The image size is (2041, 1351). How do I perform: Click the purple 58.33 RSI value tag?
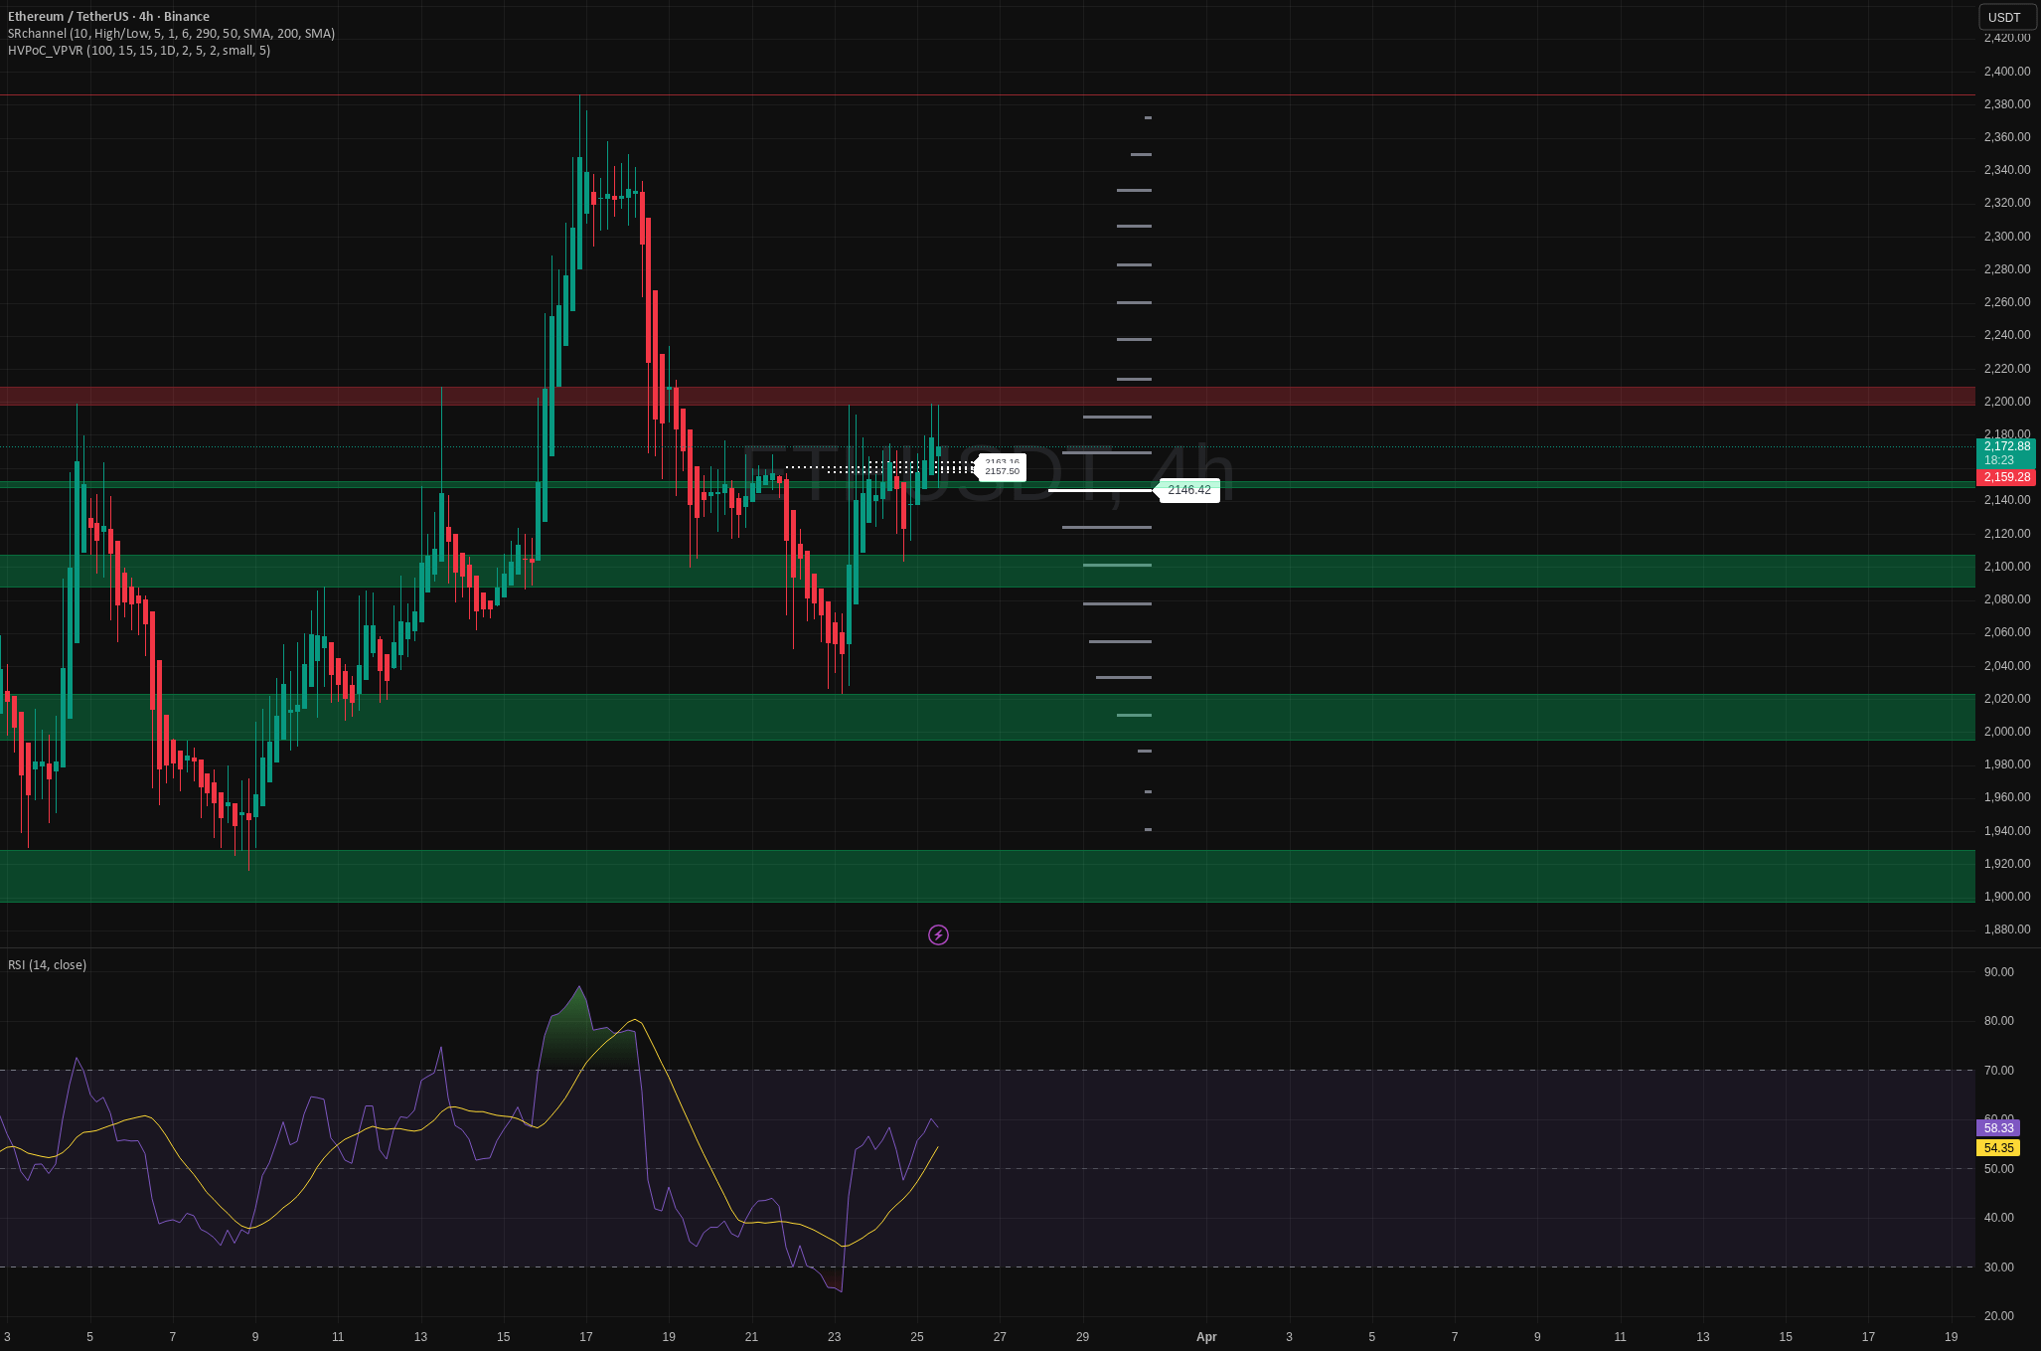[x=1997, y=1128]
